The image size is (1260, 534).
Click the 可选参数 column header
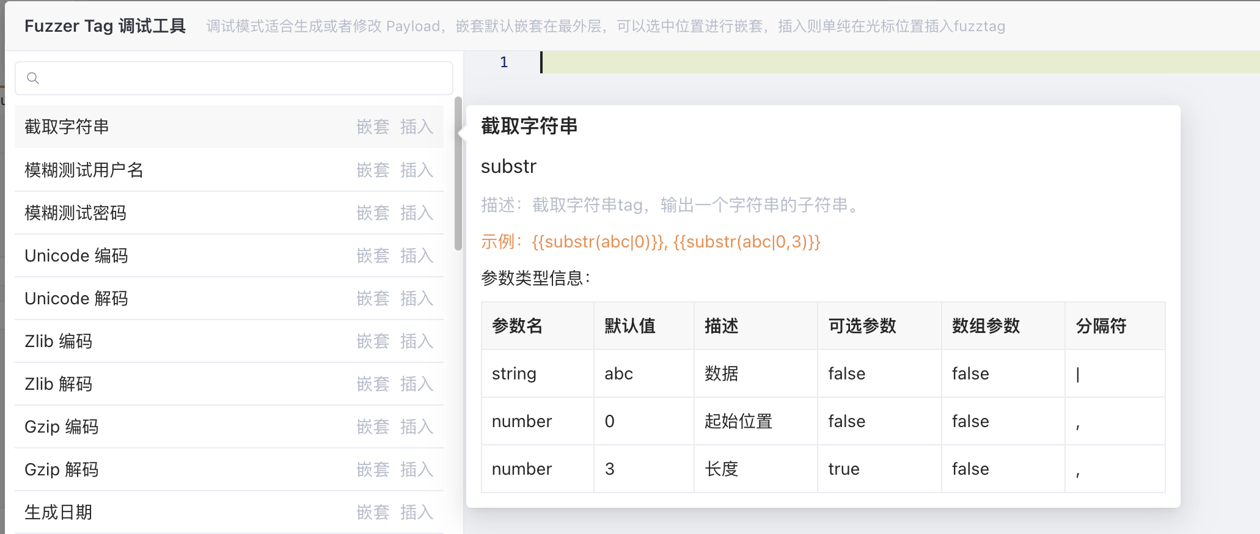[862, 326]
